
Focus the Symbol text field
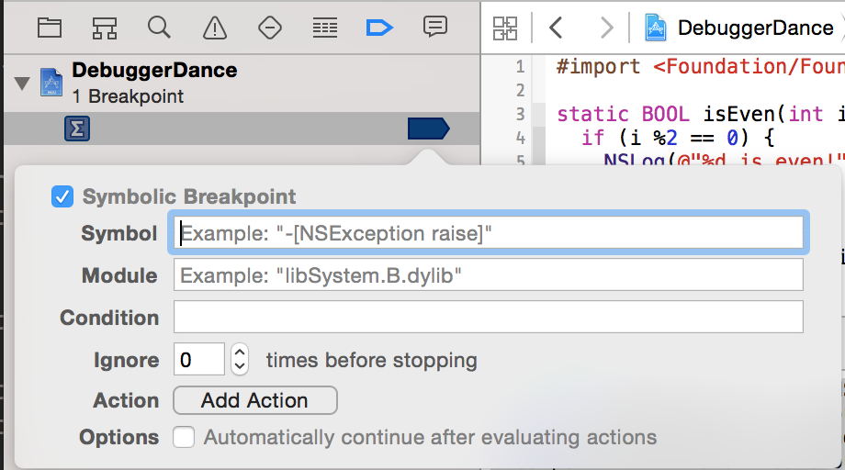click(x=488, y=233)
